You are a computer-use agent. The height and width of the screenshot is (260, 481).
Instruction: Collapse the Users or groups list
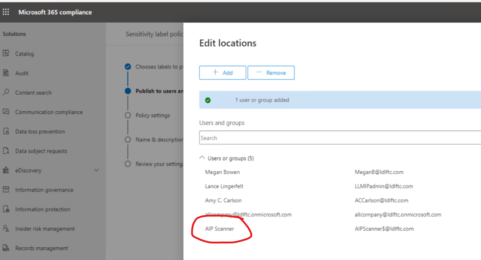click(202, 158)
